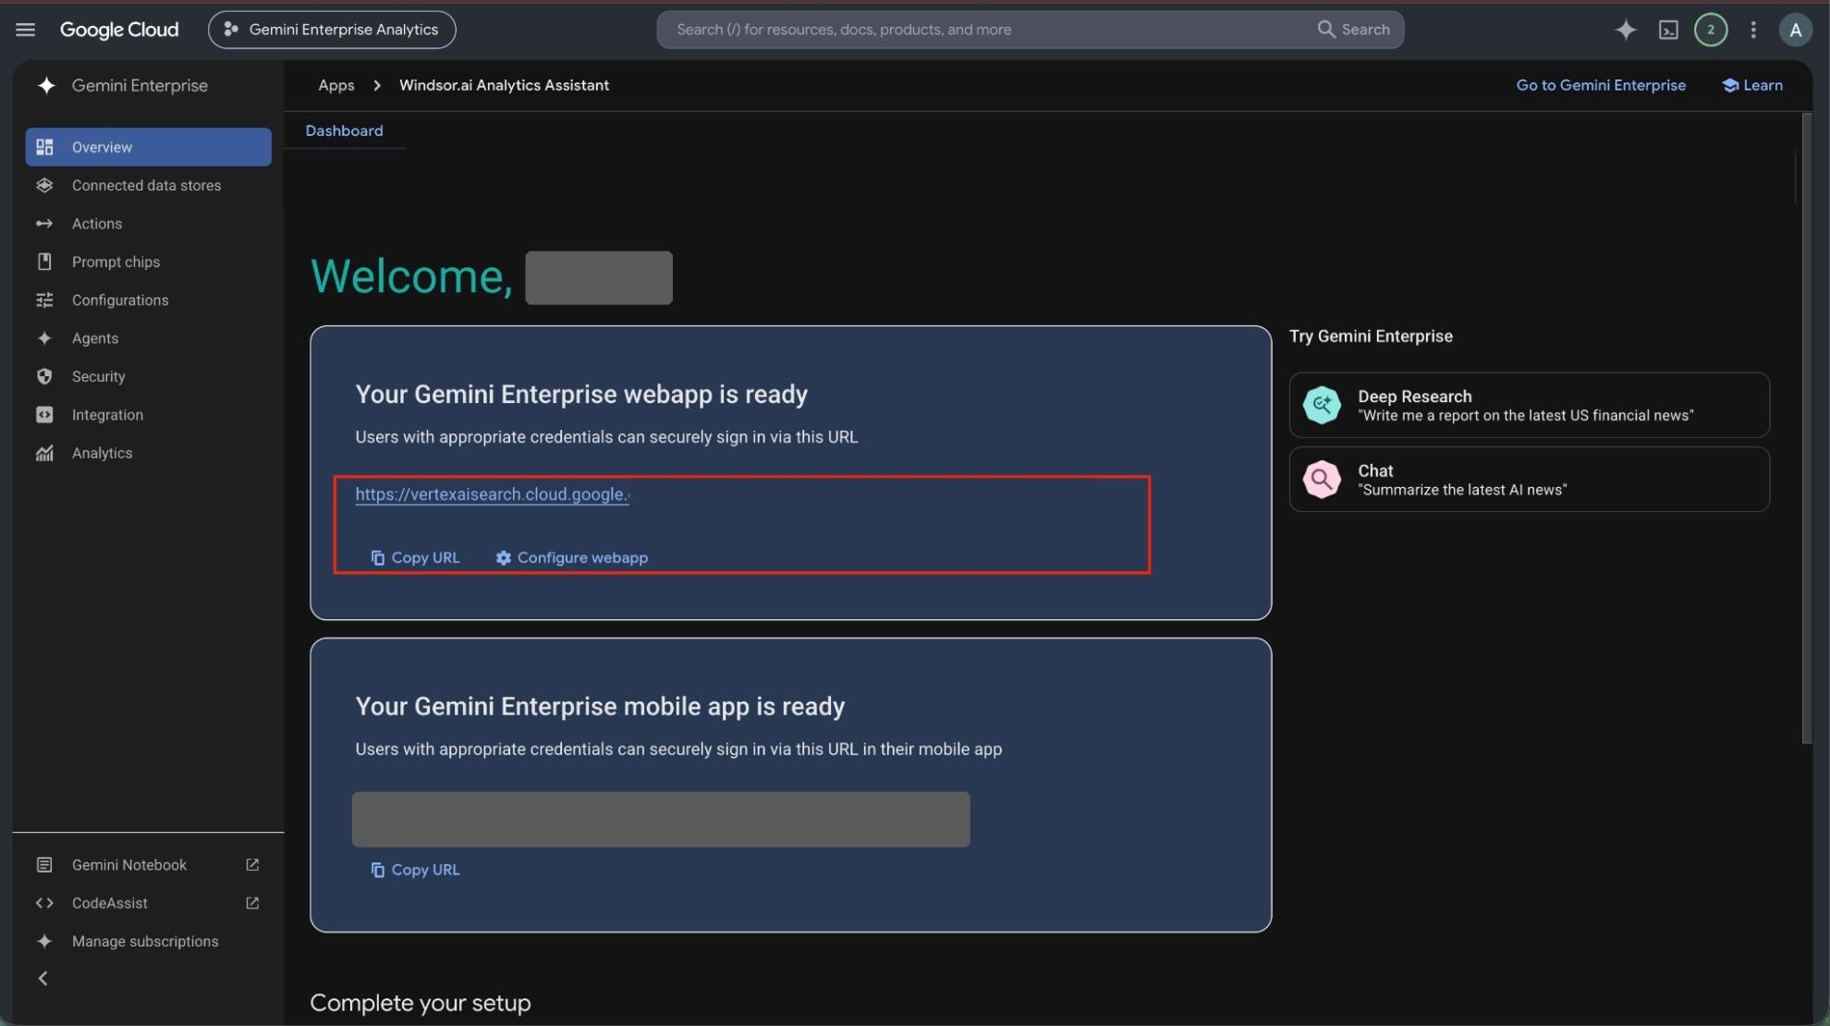Copy the webapp URL
Image resolution: width=1830 pixels, height=1026 pixels.
pos(415,557)
